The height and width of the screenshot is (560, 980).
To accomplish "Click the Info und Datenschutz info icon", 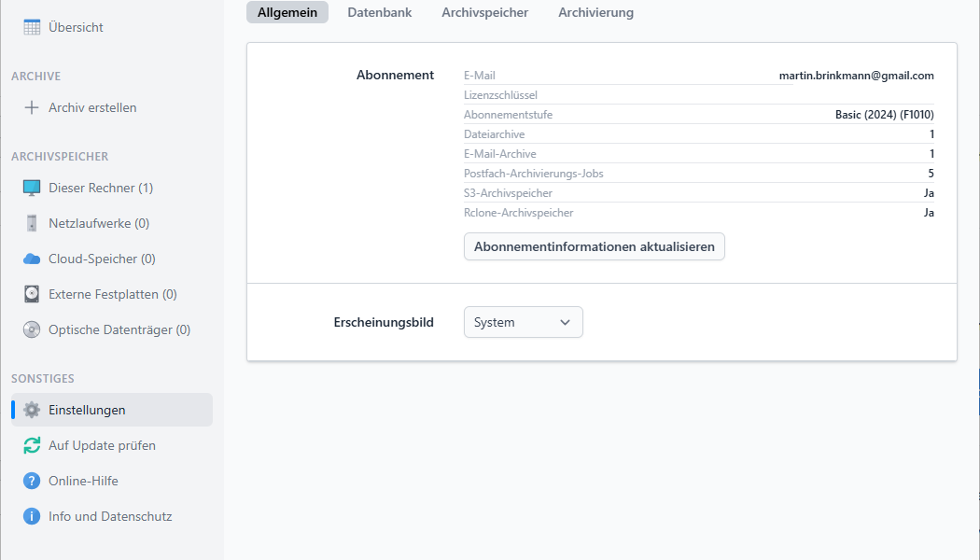I will [x=32, y=516].
